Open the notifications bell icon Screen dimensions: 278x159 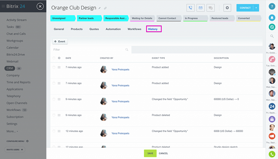tap(272, 18)
